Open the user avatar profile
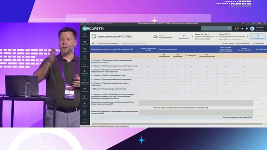The image size is (267, 150). (x=252, y=29)
